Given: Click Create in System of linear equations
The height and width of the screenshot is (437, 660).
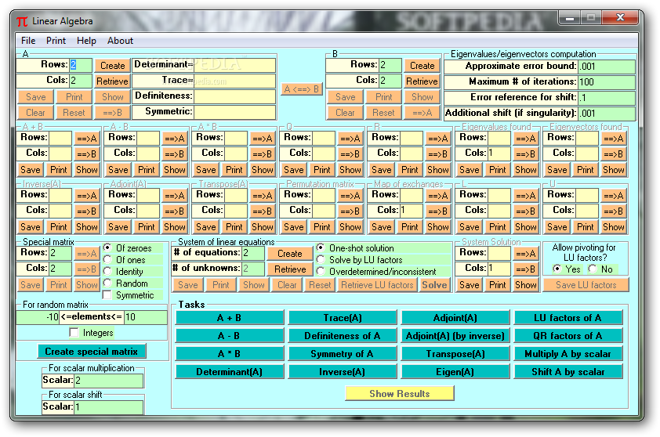Looking at the screenshot, I should (x=290, y=254).
